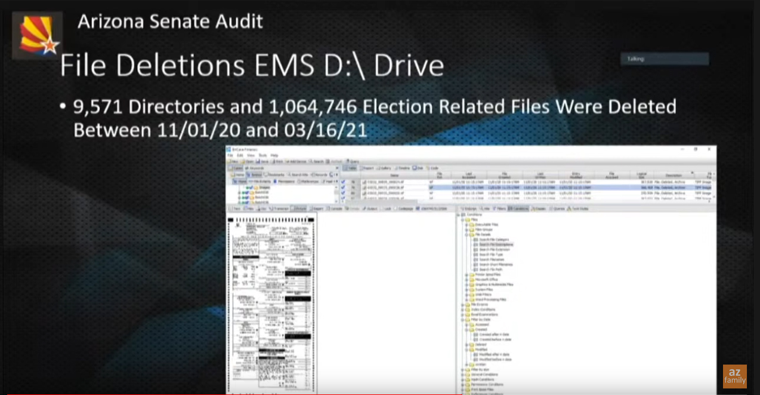760x395 pixels.
Task: Open the File menu
Action: 230,155
